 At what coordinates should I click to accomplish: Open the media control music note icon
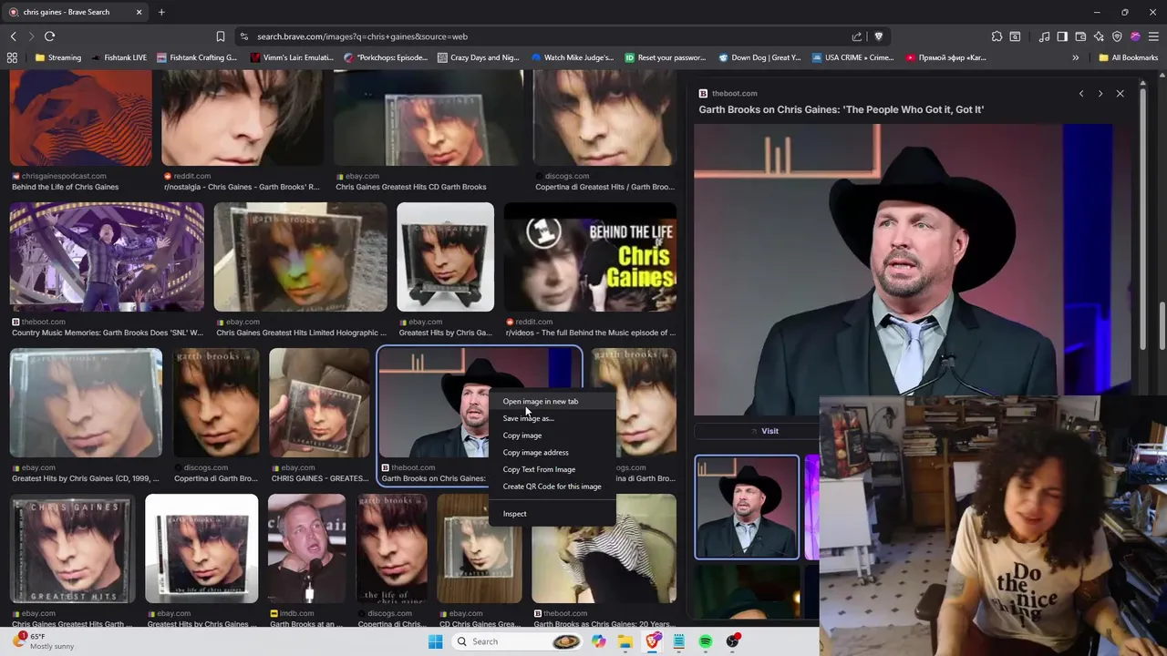point(1044,36)
